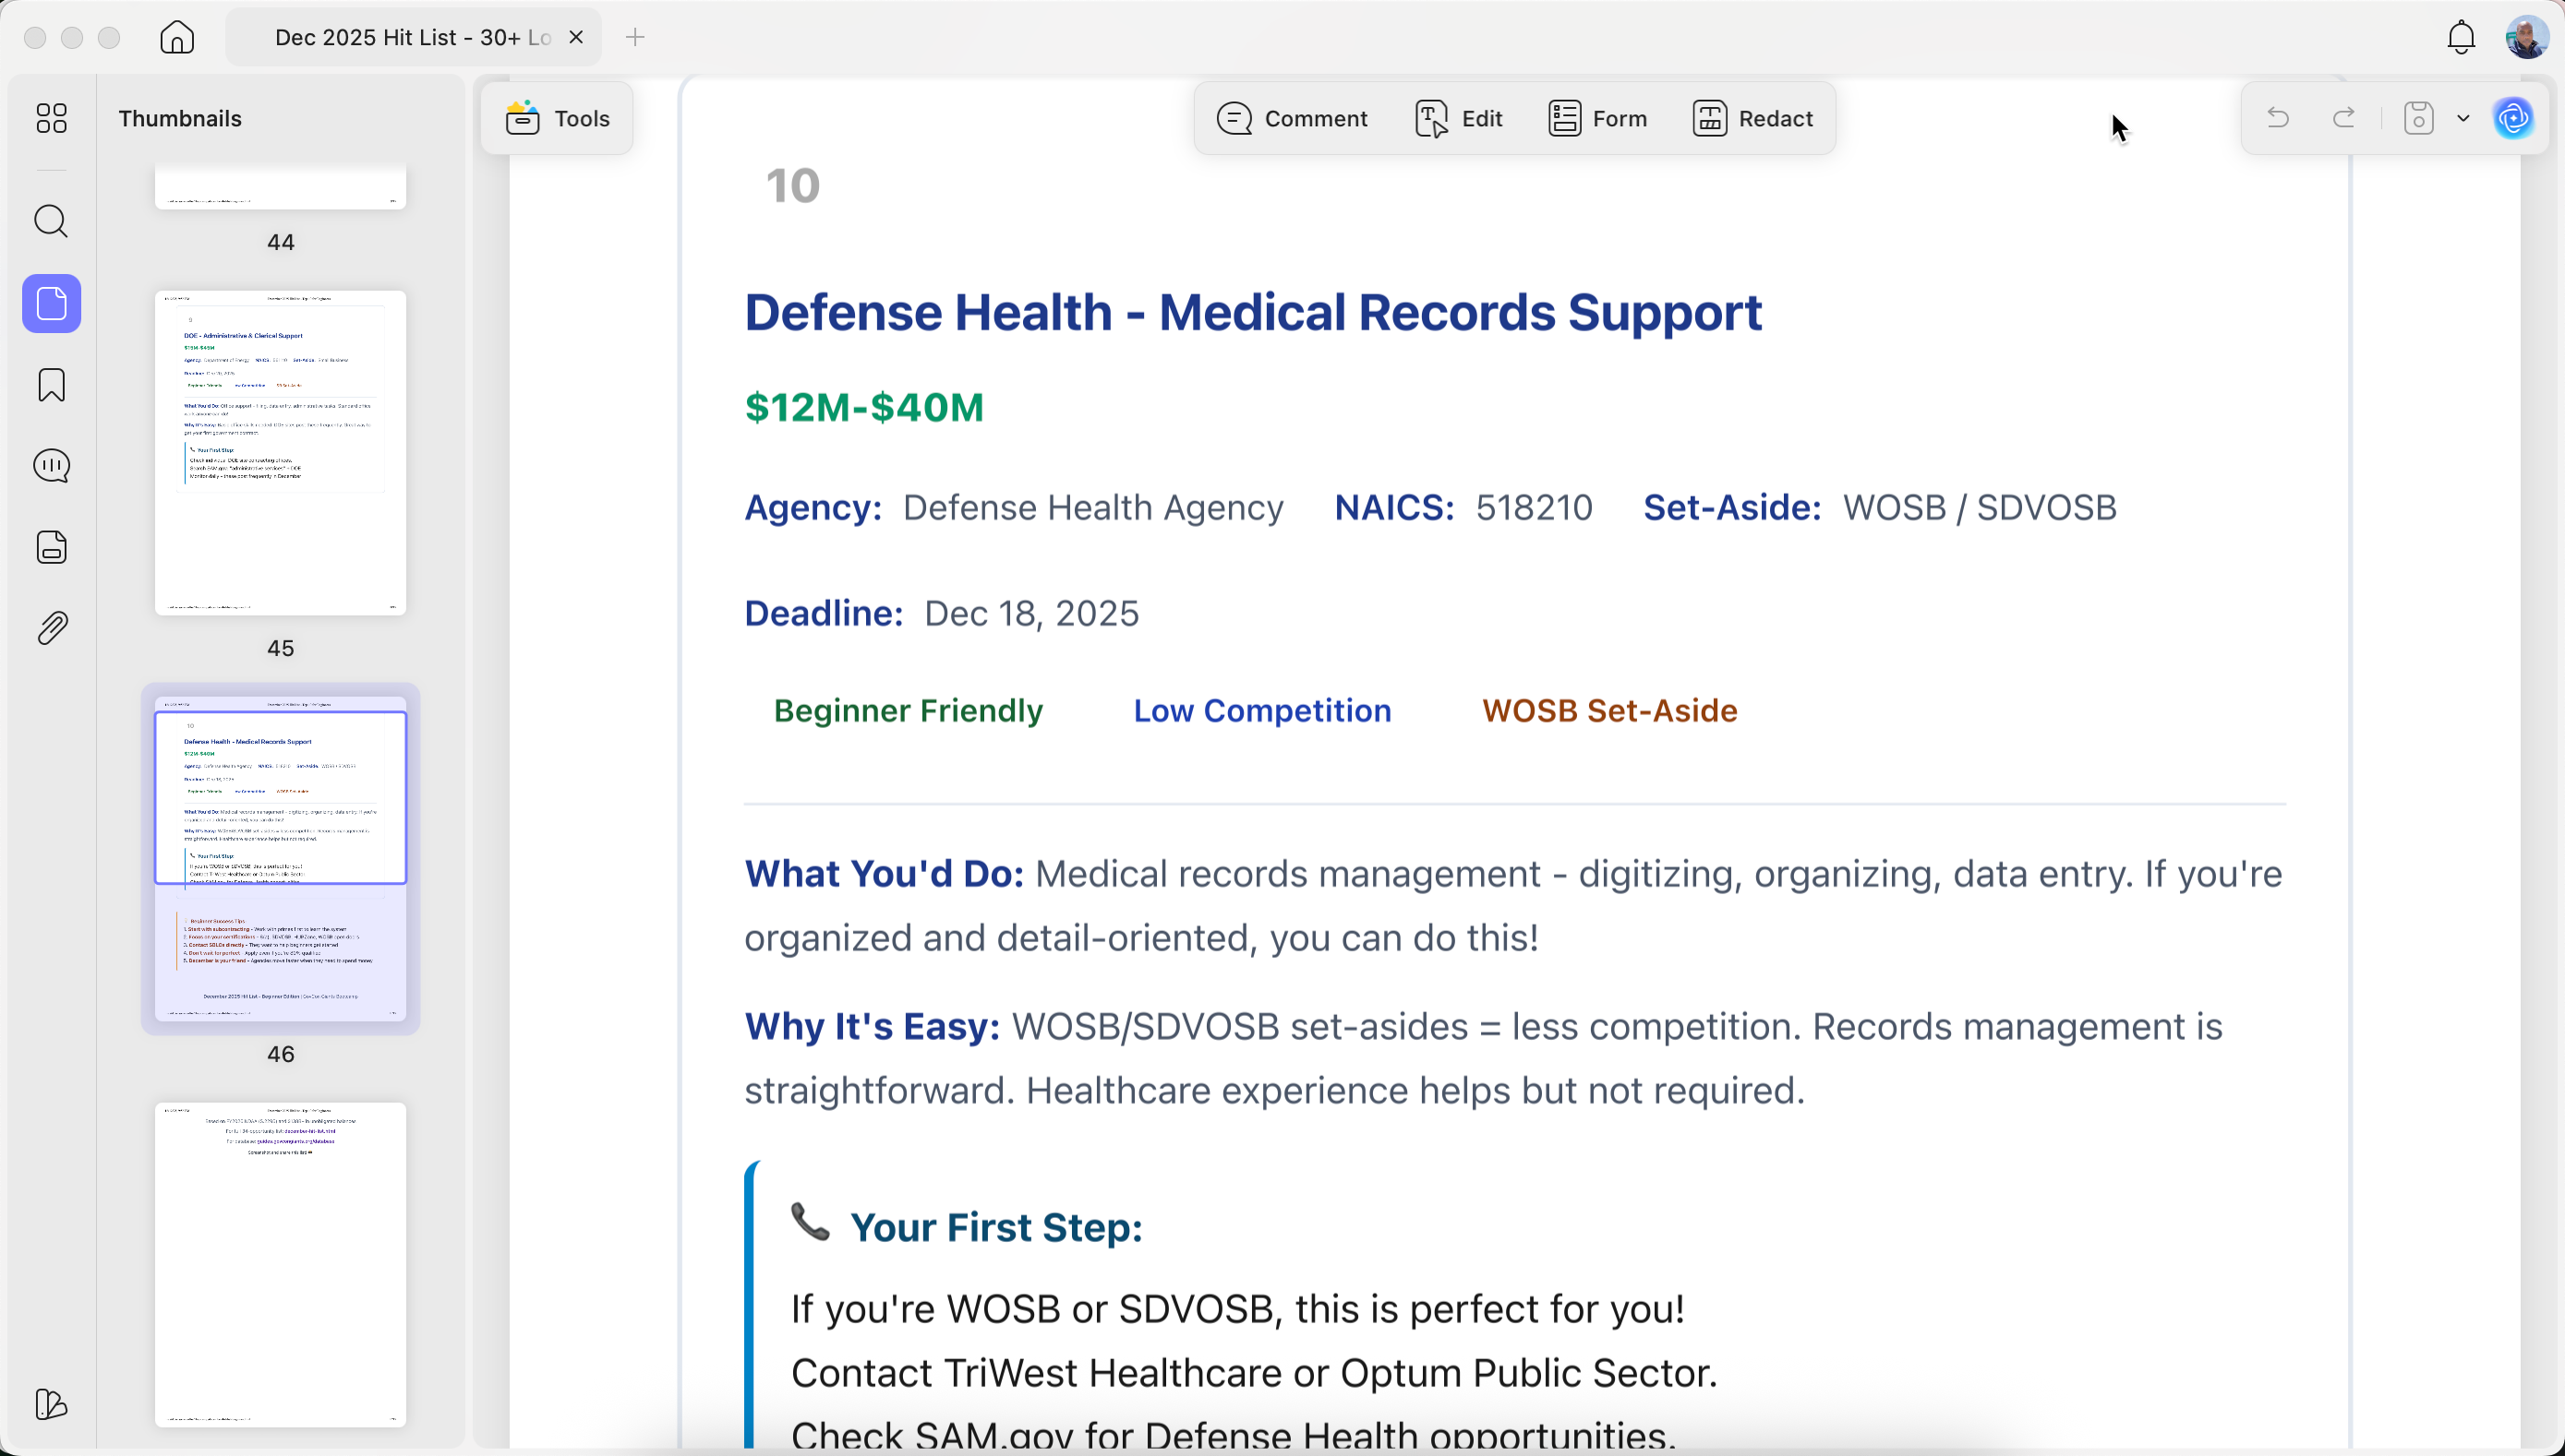This screenshot has width=2565, height=1456.
Task: Click the grid view icon in sidebar
Action: tap(51, 118)
